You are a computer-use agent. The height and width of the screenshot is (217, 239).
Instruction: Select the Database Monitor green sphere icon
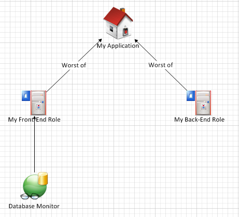35,186
